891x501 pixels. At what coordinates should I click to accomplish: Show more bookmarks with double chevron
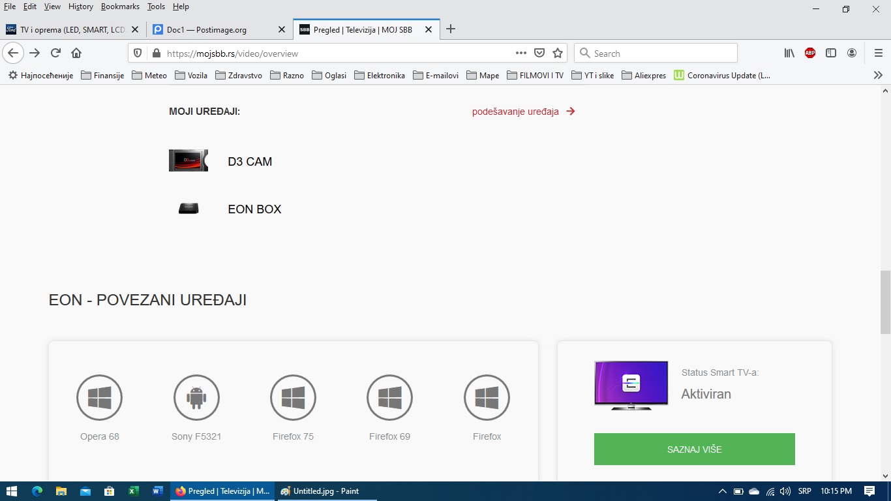[x=878, y=75]
